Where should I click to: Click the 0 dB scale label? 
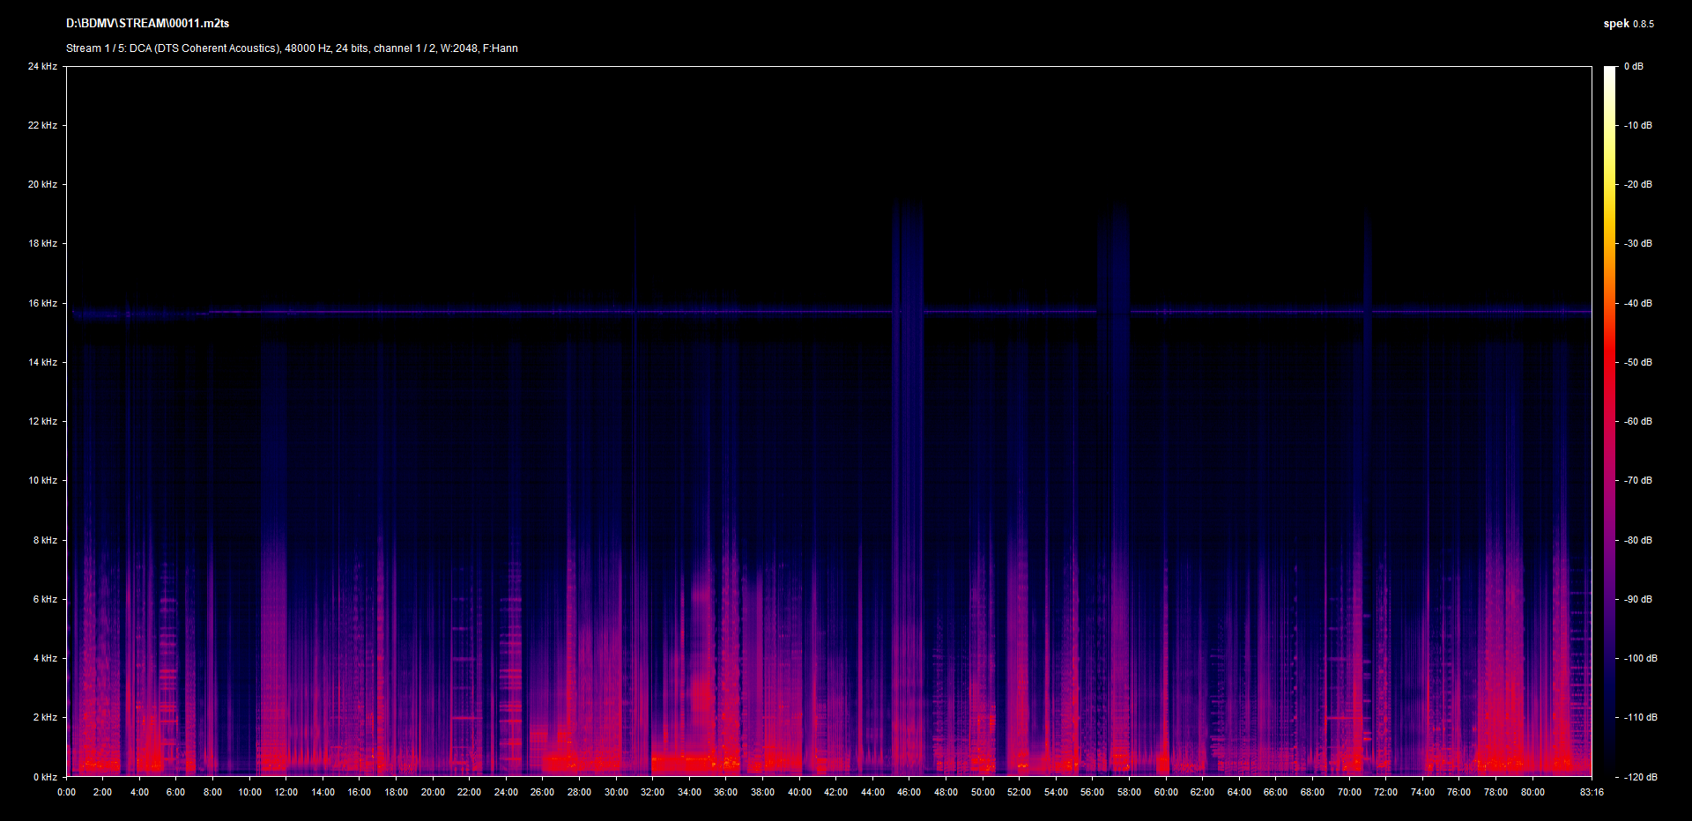point(1633,66)
